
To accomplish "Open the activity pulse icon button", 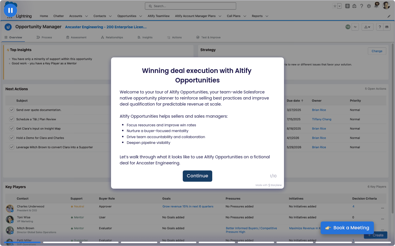I will click(x=355, y=27).
